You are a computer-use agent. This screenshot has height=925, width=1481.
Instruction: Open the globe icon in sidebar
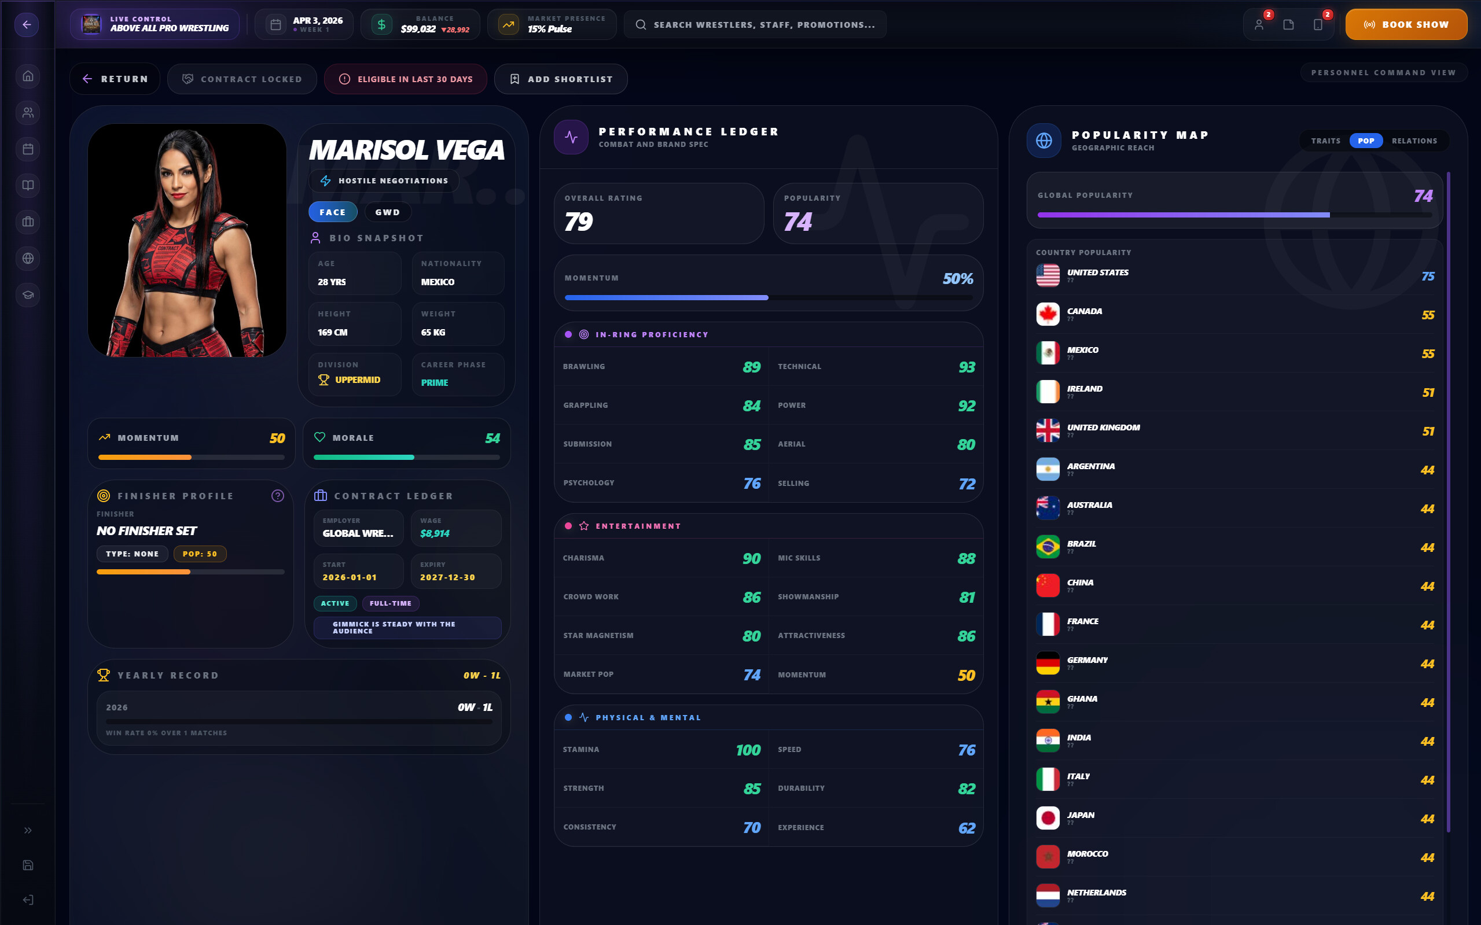pyautogui.click(x=28, y=258)
